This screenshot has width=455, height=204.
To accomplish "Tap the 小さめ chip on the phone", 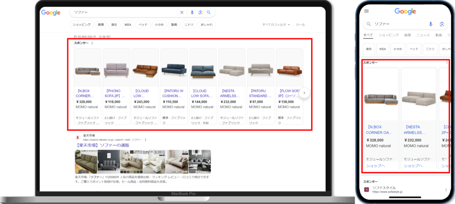I will 398,49.
